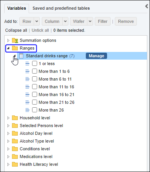The image size is (150, 172).
Task: Click the Medications level folder icon
Action: pos(15,157)
